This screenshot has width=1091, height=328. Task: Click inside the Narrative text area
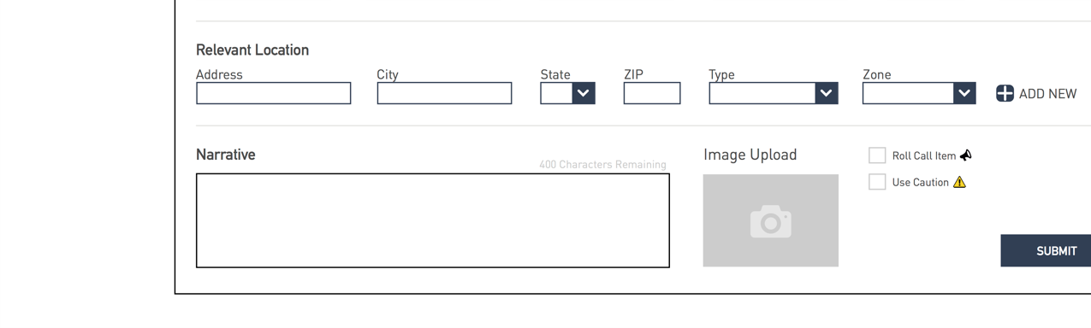click(x=433, y=220)
